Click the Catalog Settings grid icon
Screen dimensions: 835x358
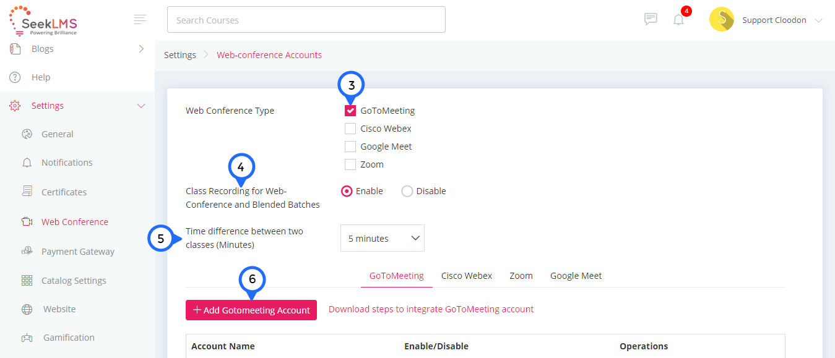(27, 281)
